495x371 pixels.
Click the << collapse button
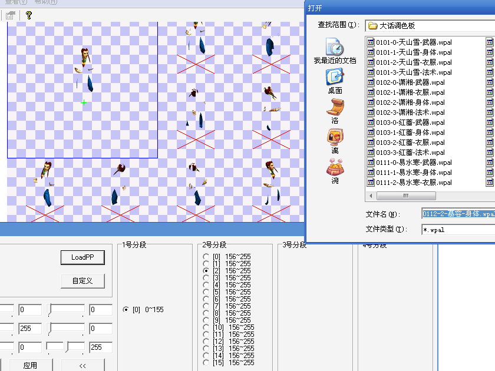(82, 365)
